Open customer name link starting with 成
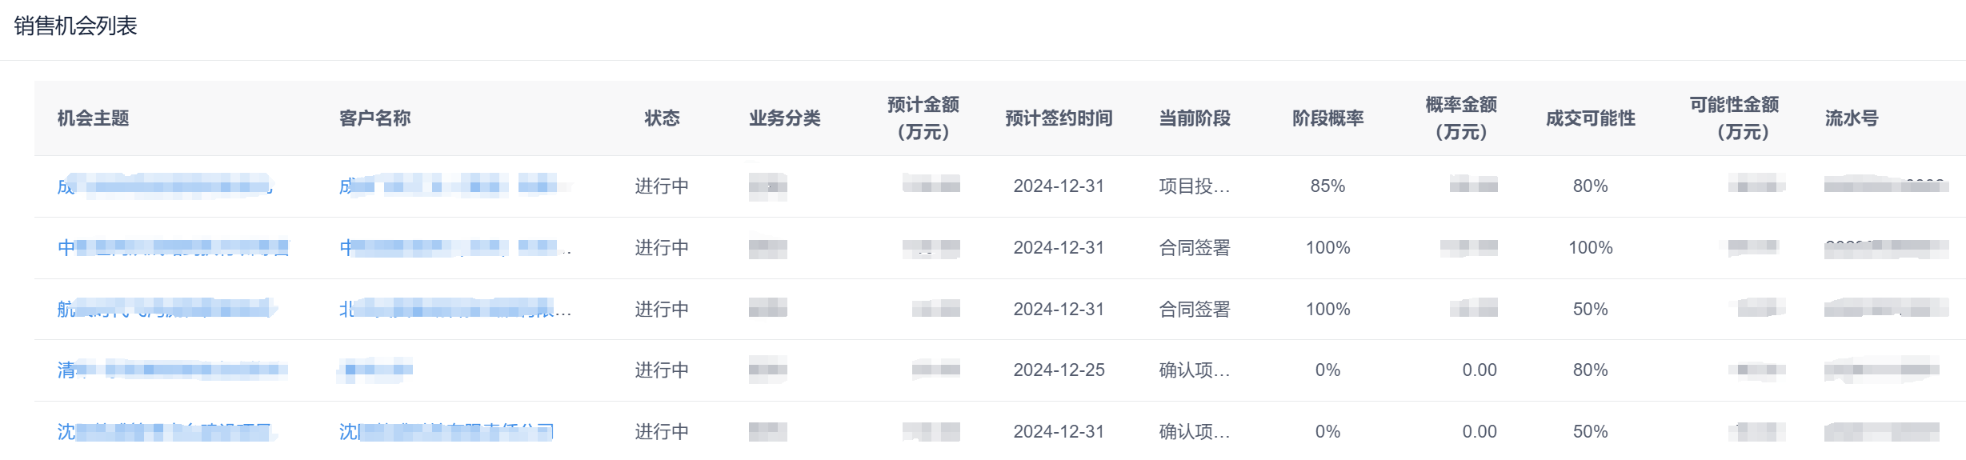 coord(455,186)
